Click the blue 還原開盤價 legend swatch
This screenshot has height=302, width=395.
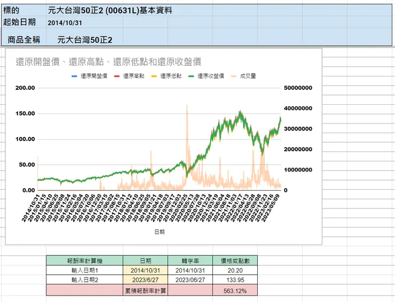click(74, 76)
